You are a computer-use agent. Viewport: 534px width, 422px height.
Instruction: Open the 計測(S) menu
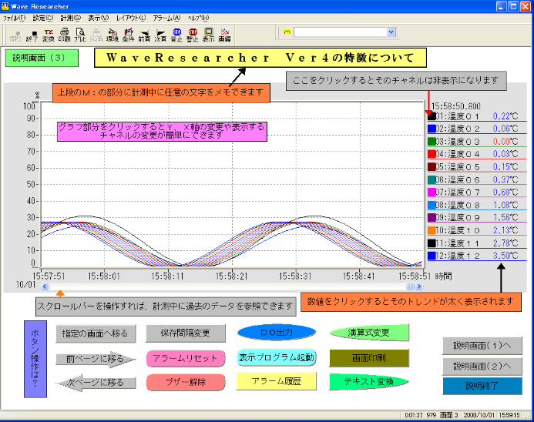[x=71, y=18]
